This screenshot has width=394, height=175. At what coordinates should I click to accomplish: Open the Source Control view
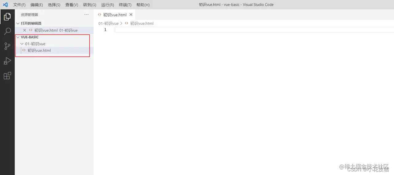point(7,46)
